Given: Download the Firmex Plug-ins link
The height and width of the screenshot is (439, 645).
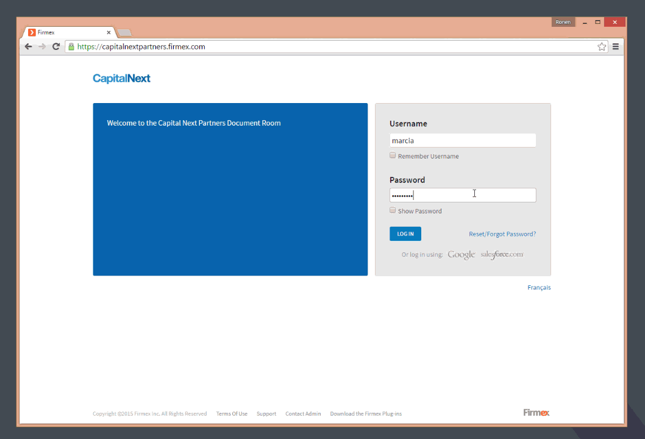Looking at the screenshot, I should [366, 413].
